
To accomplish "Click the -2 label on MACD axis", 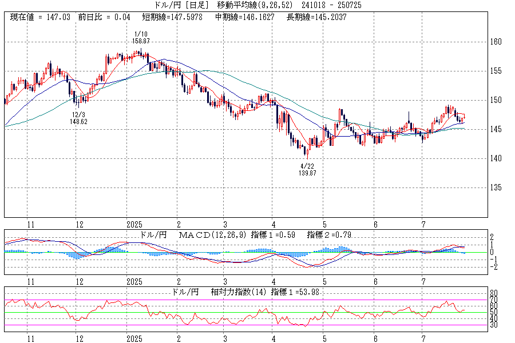I will click(493, 266).
